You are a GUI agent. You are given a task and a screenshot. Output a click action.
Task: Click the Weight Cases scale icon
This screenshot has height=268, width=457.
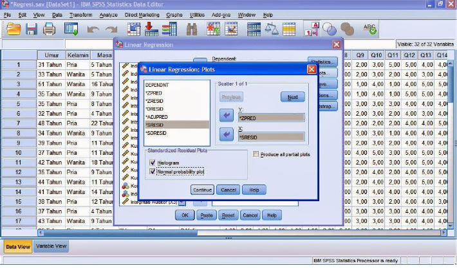[x=272, y=29]
